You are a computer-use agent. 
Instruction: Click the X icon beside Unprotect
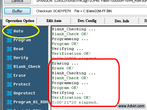tap(9, 93)
